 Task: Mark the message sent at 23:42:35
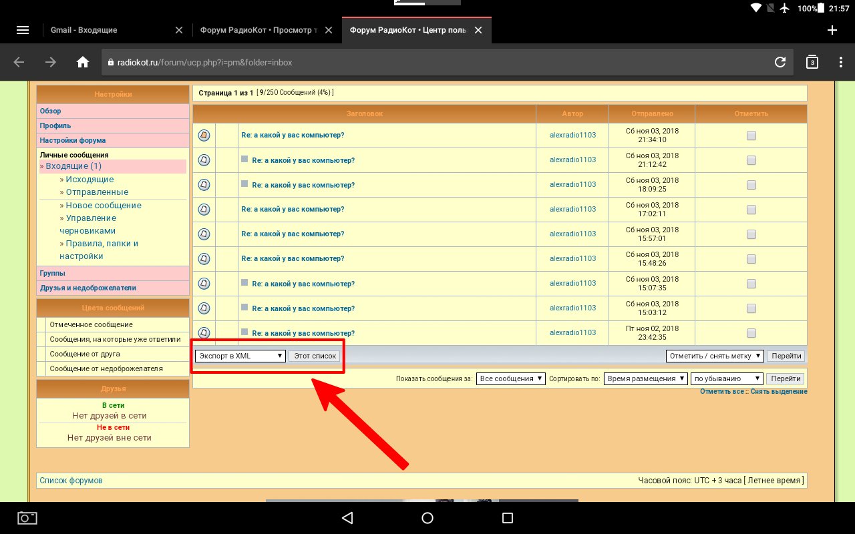tap(751, 333)
